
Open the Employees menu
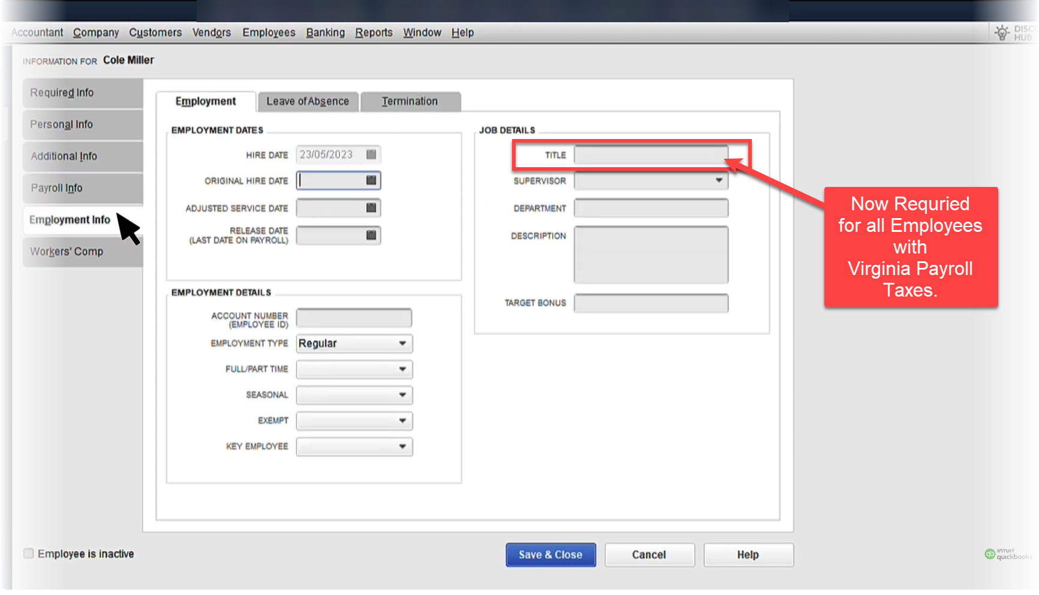pos(269,32)
